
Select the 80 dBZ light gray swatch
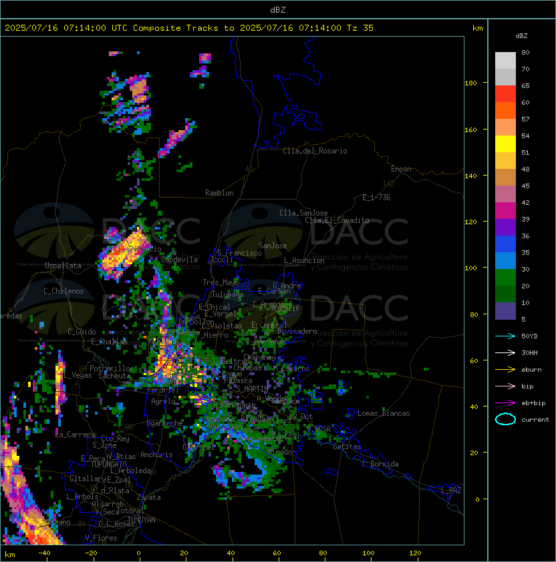pos(505,60)
